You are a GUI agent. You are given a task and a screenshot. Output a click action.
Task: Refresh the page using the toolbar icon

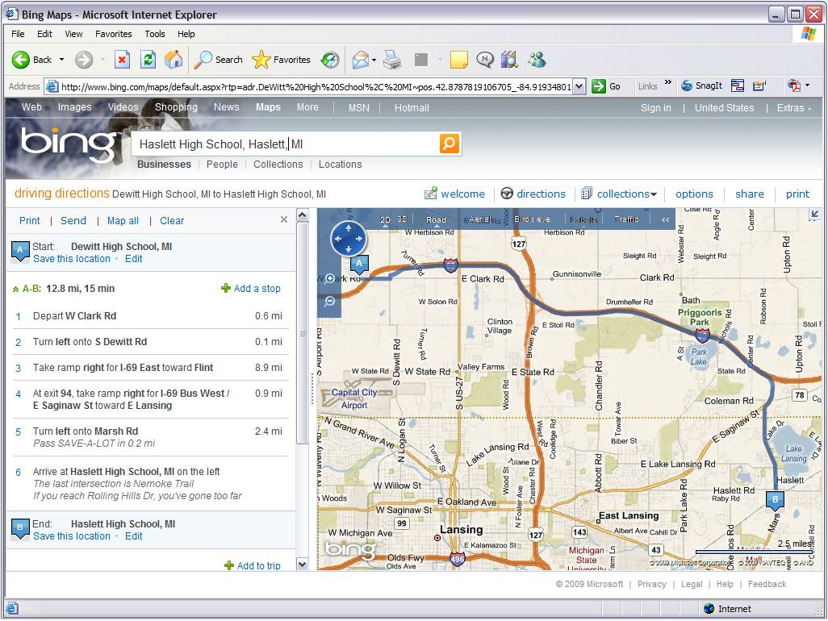coord(148,60)
